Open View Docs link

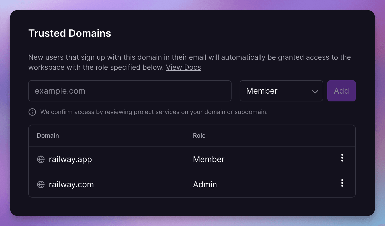[x=183, y=67]
